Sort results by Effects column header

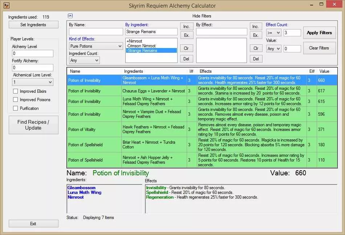(x=252, y=71)
